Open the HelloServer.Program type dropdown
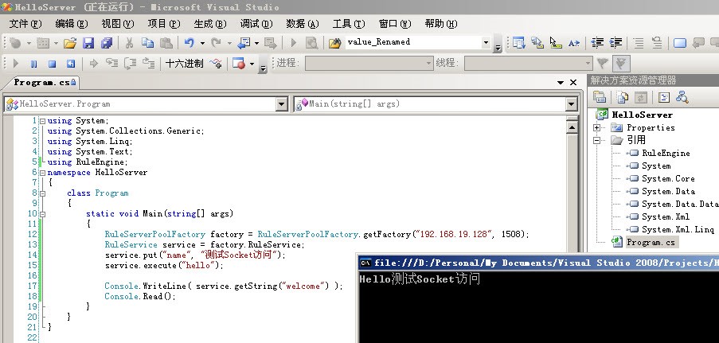The height and width of the screenshot is (343, 719). 282,104
